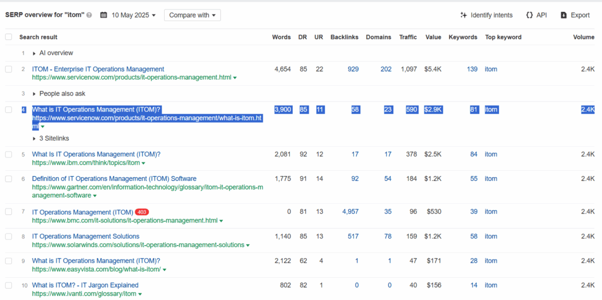Click traffic value 1,097
The width and height of the screenshot is (602, 300).
tap(408, 69)
